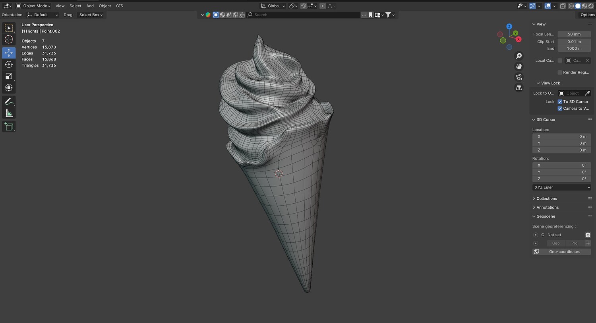Click the red X axis on gizmo
Image resolution: width=596 pixels, height=323 pixels.
click(x=518, y=39)
